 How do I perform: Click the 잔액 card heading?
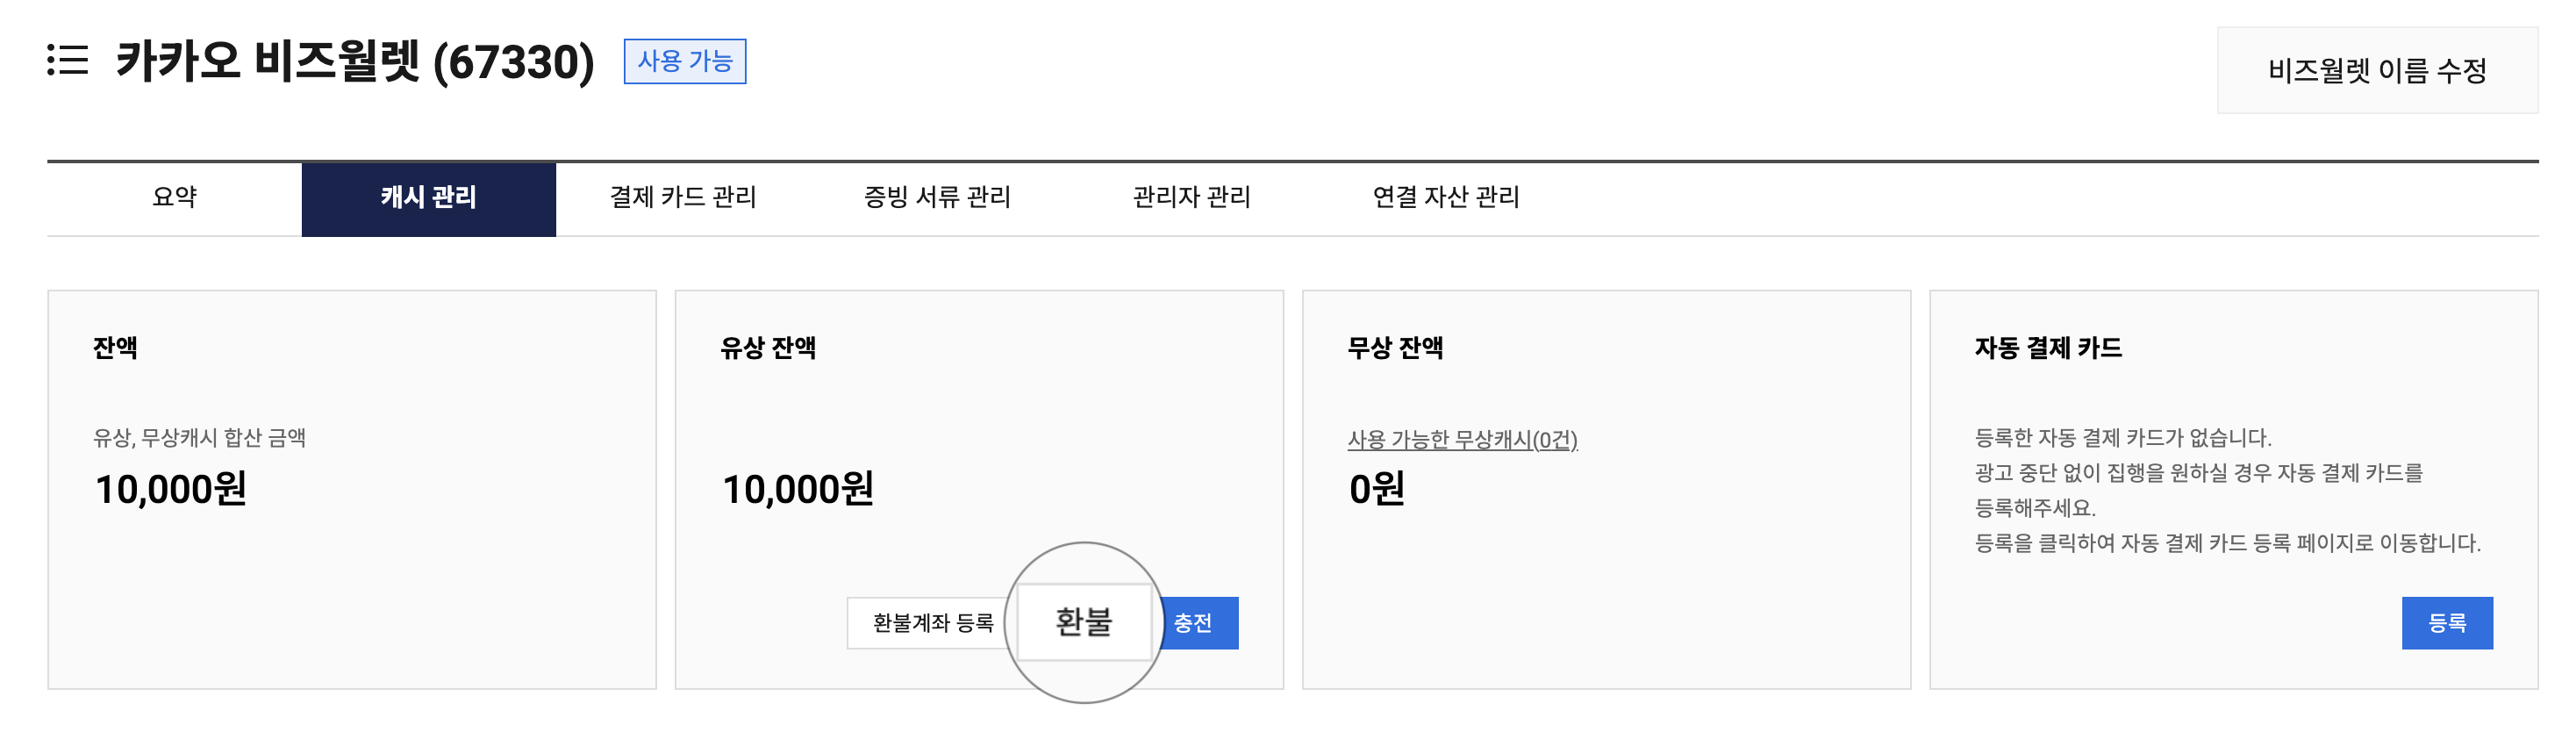click(x=115, y=348)
